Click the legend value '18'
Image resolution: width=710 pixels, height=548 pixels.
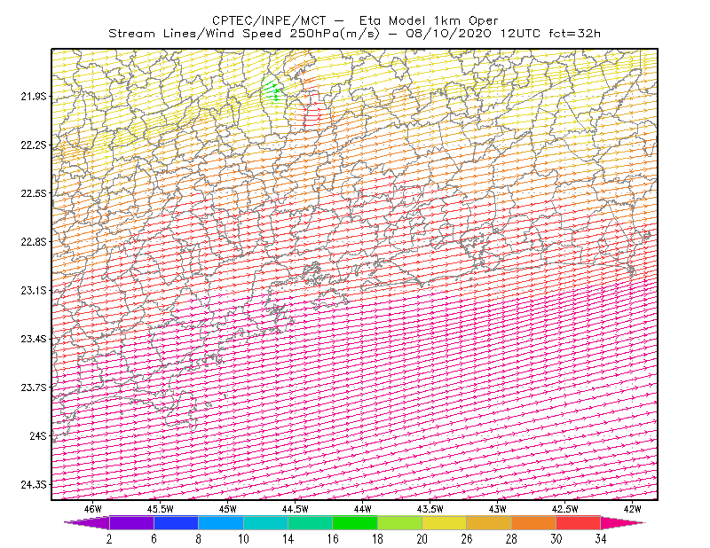[377, 539]
